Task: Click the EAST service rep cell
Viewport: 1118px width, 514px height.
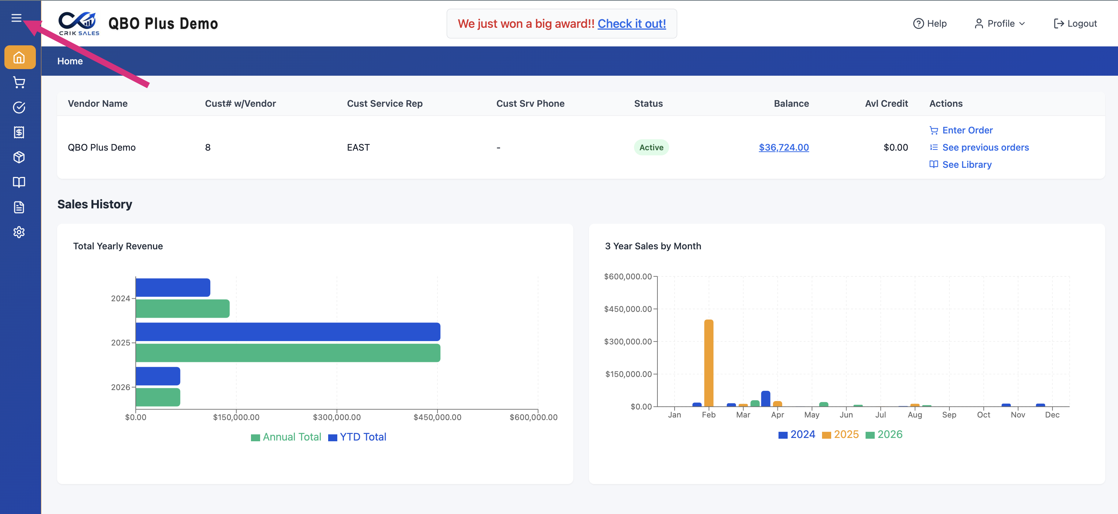Action: click(358, 147)
